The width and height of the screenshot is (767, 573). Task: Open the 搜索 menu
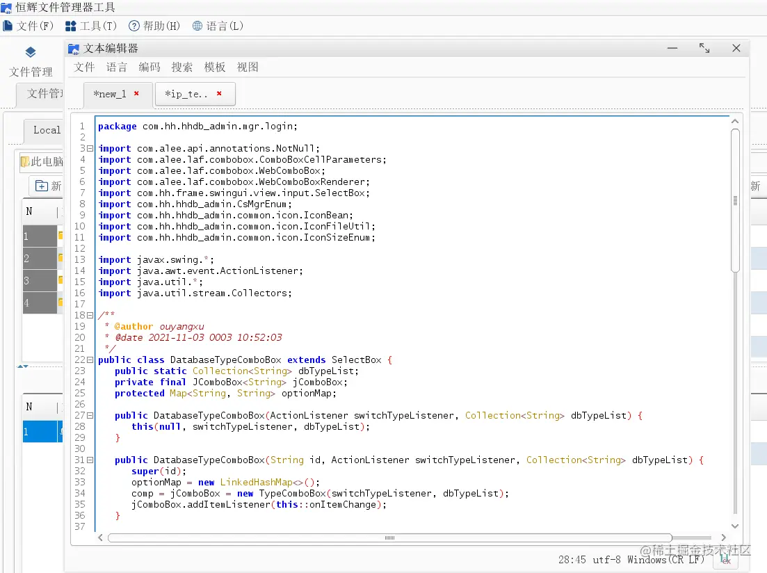[182, 67]
